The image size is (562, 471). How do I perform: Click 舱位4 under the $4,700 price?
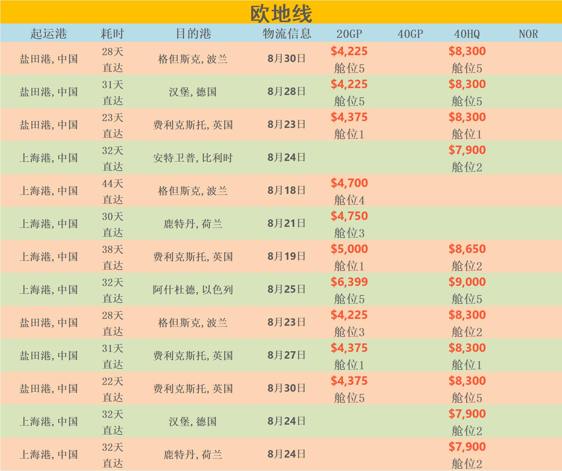point(349,200)
